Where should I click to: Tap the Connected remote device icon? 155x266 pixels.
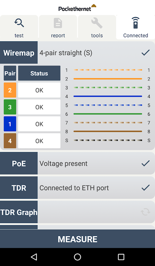(x=135, y=23)
